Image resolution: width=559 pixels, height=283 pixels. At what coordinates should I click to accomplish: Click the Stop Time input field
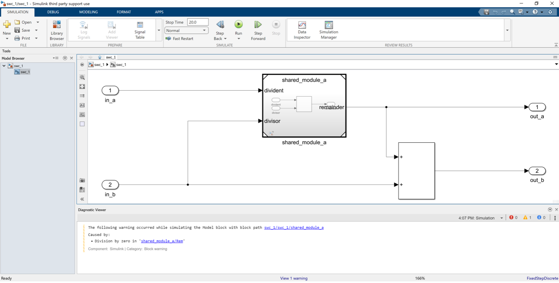tap(198, 22)
